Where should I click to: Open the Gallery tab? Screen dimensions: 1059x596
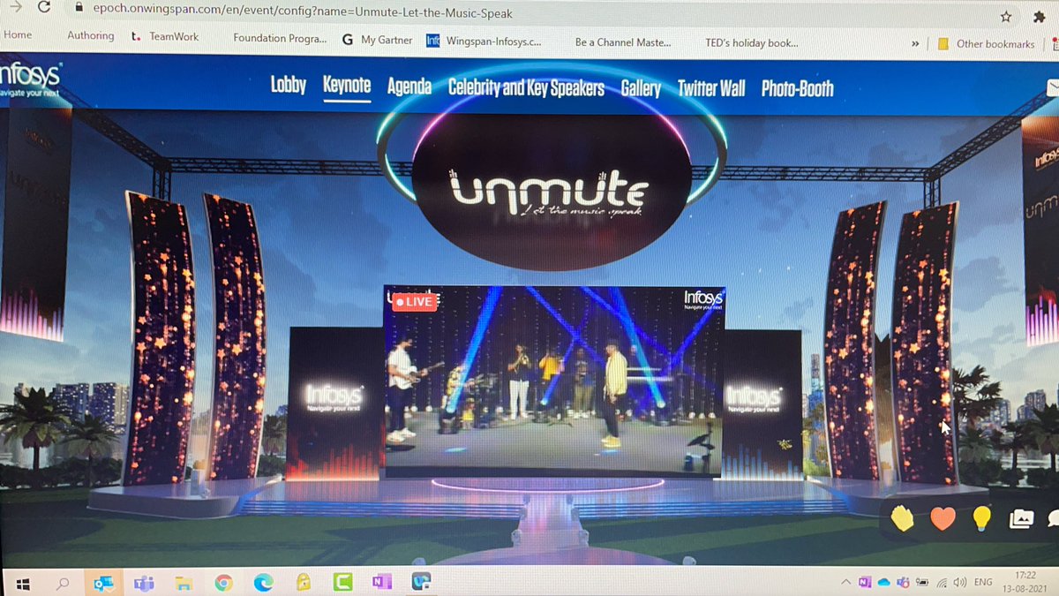tap(641, 88)
